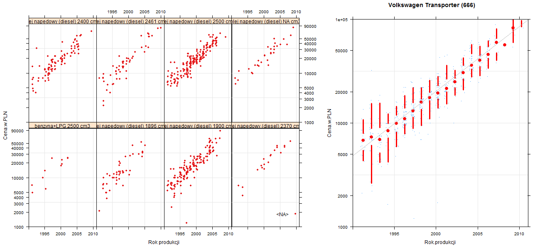
Task: Click the "(diesel) 2370 cm3" panel strip label
Action: pyautogui.click(x=266, y=126)
